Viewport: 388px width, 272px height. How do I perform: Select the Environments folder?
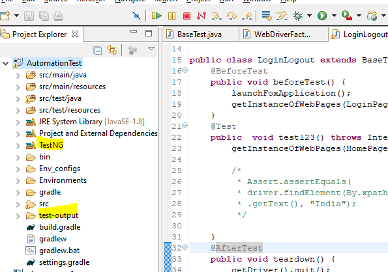pos(63,180)
